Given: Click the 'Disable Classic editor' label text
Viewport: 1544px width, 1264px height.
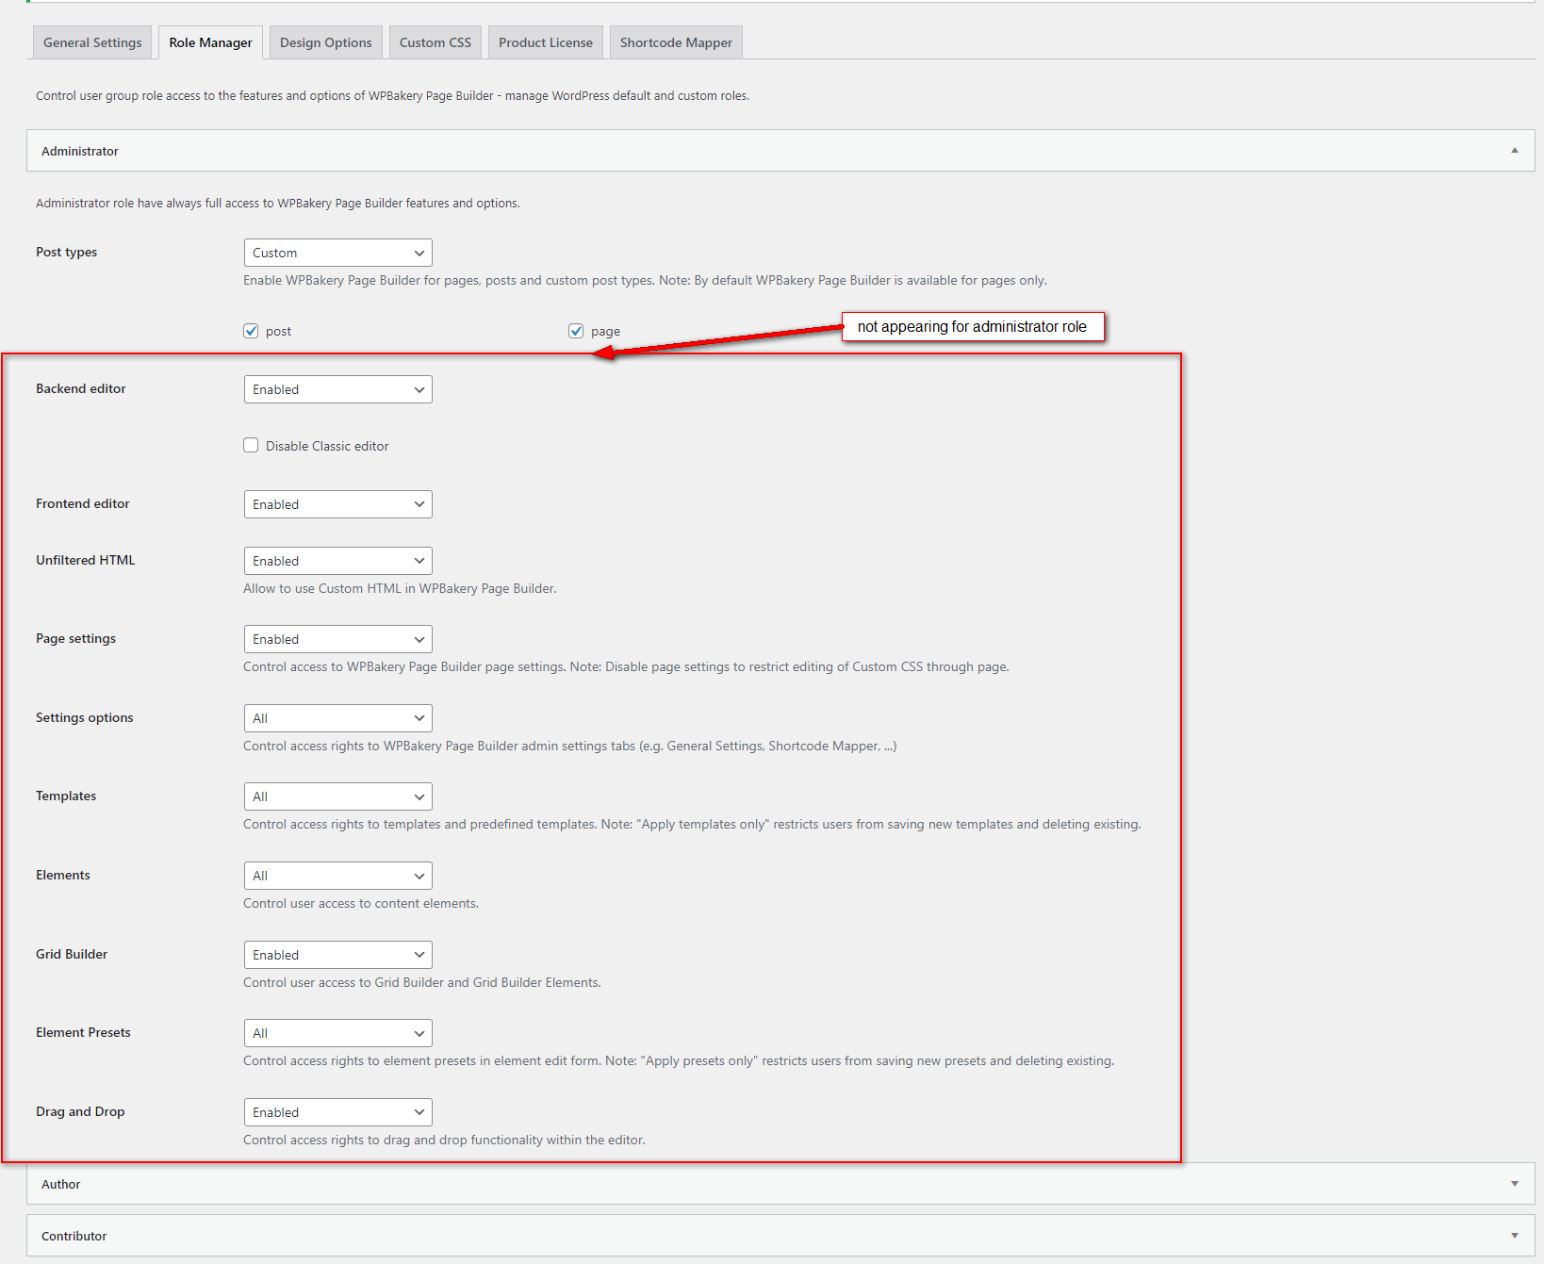Looking at the screenshot, I should 327,446.
